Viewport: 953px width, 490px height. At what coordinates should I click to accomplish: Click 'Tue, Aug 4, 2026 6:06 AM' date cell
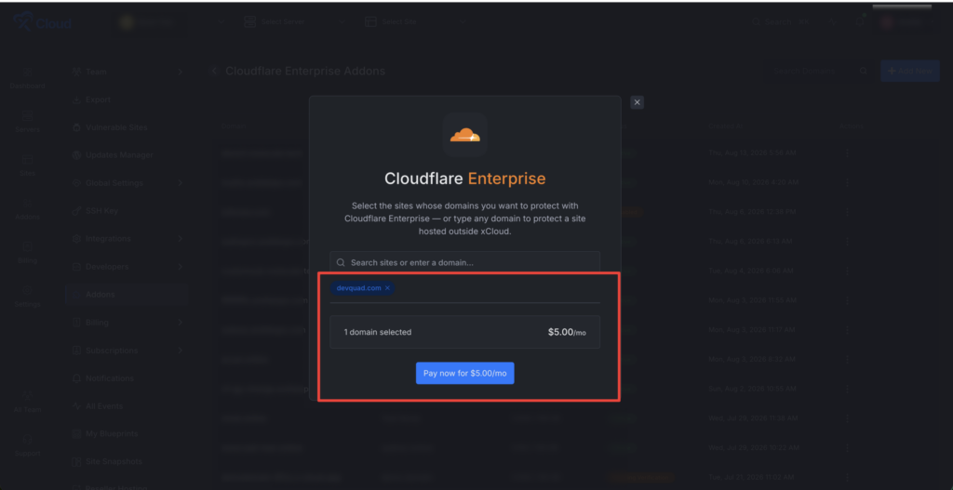(x=752, y=271)
